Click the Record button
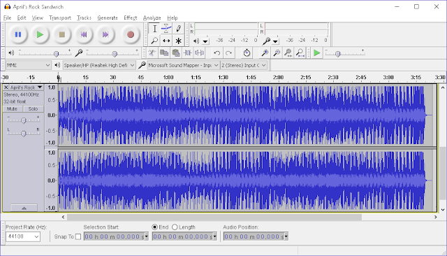Screen dimensions: 447x256 click(131, 34)
